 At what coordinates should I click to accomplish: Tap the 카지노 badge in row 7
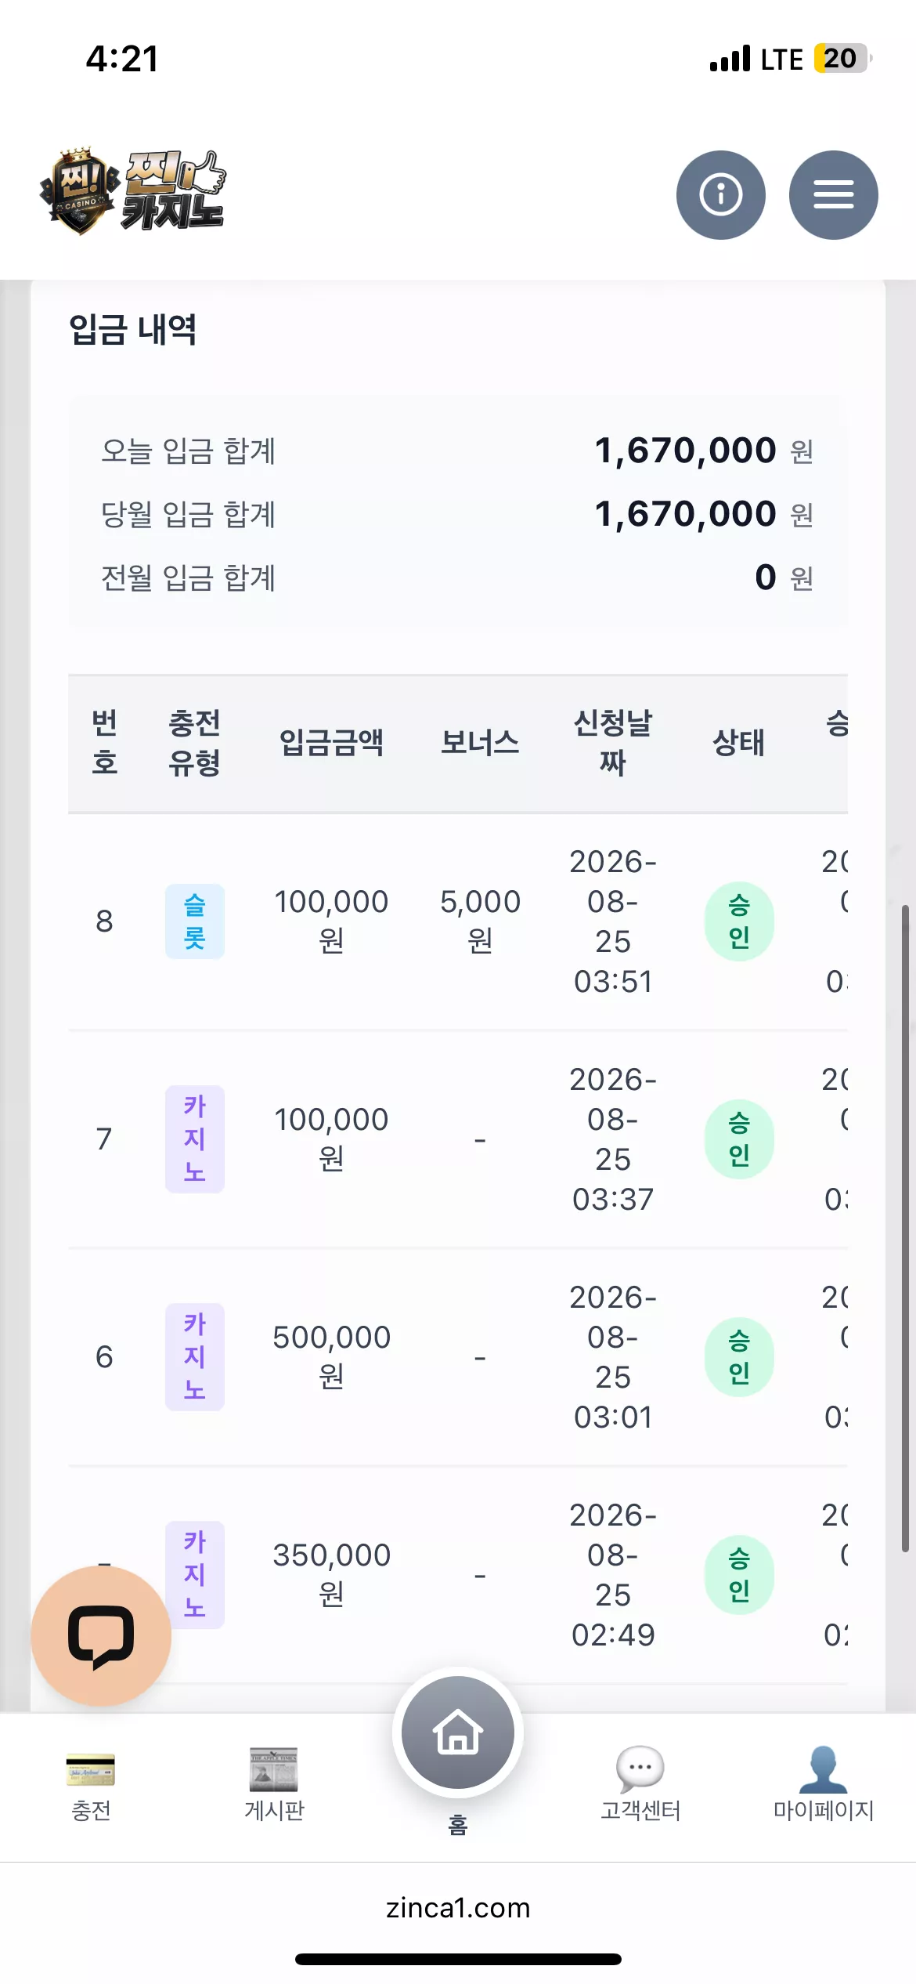[x=195, y=1139]
